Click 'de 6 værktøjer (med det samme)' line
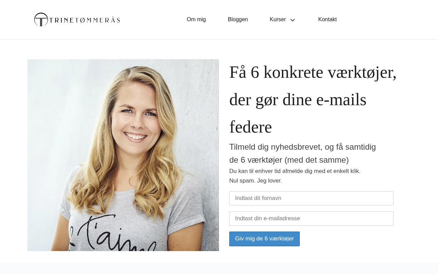 tap(289, 160)
